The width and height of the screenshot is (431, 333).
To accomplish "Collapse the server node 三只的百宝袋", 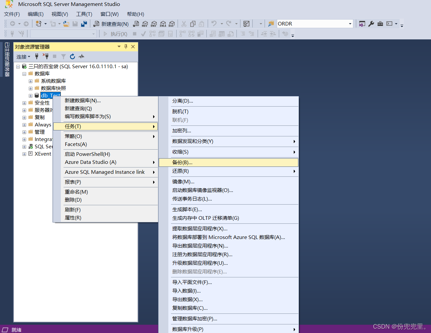I will (18, 67).
